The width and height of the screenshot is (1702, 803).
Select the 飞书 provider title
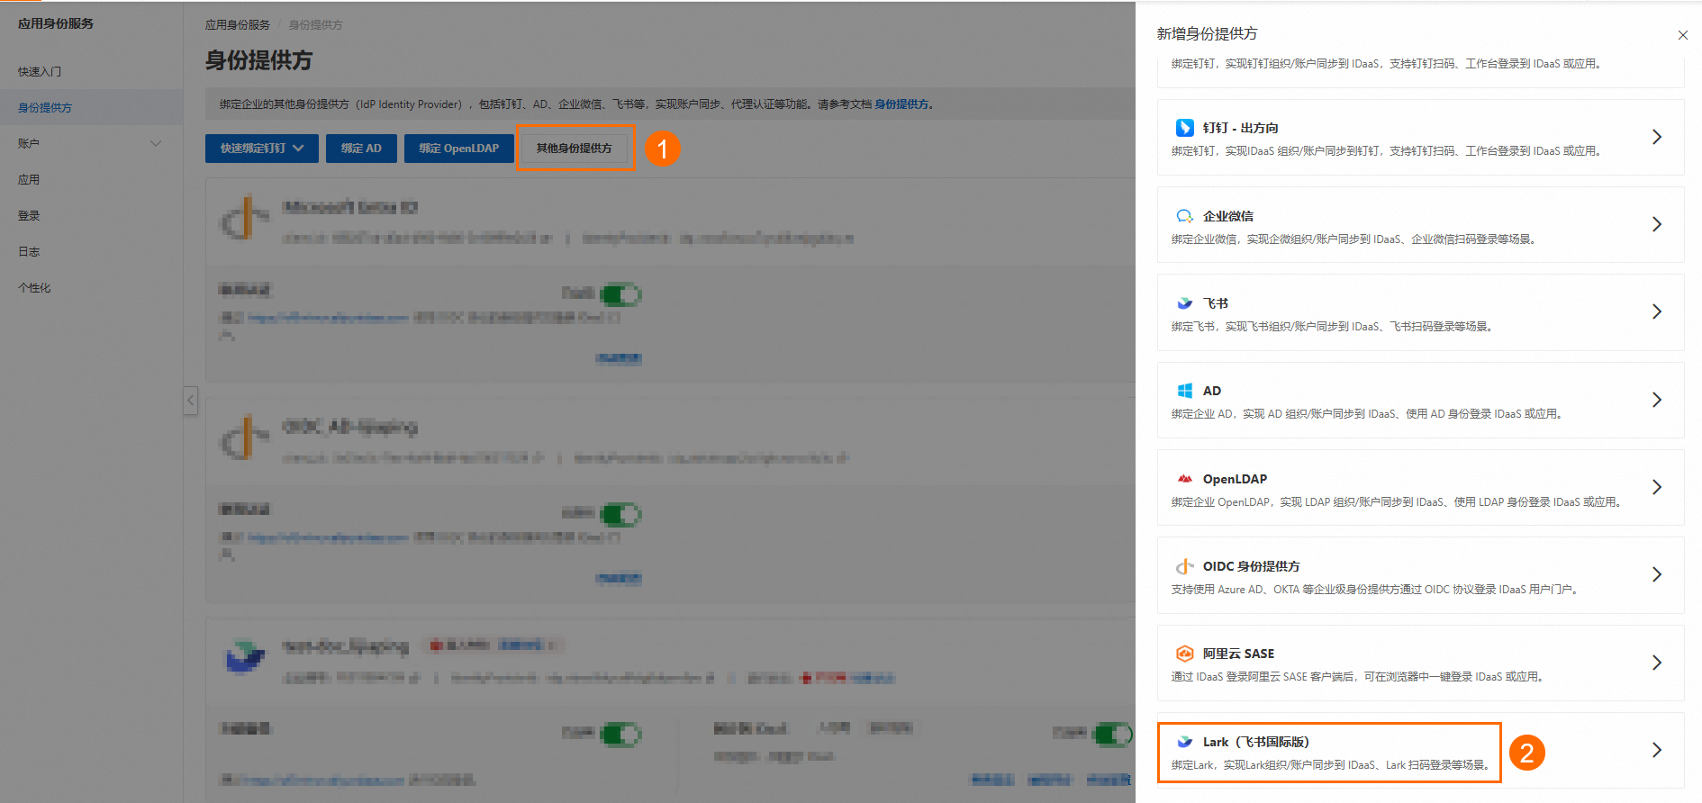click(1215, 303)
